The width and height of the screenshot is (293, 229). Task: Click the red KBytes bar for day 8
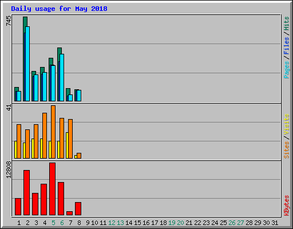pyautogui.click(x=78, y=208)
